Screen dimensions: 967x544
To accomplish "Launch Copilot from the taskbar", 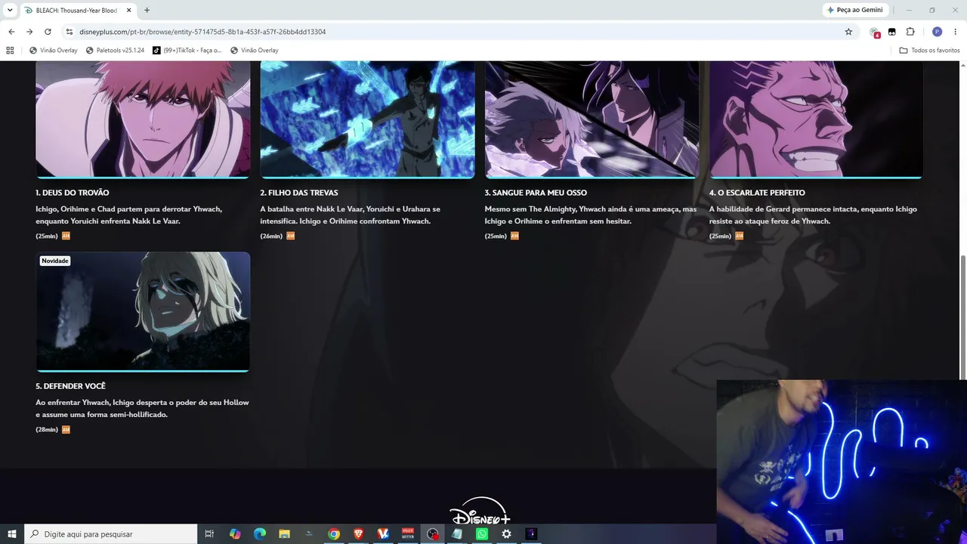I will click(x=235, y=534).
